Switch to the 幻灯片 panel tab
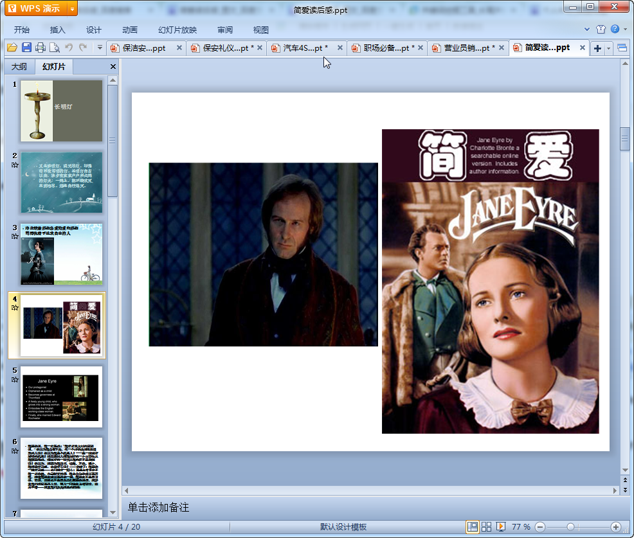The image size is (634, 538). (54, 67)
